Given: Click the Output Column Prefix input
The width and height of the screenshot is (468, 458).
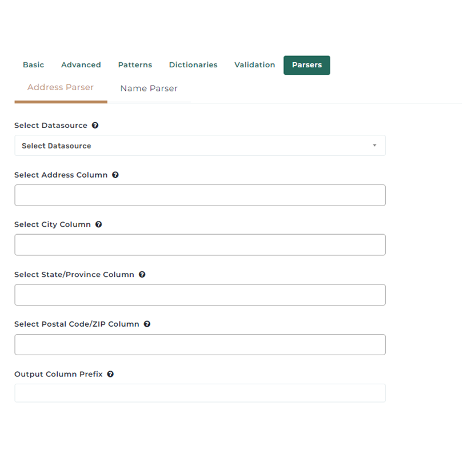Looking at the screenshot, I should pyautogui.click(x=199, y=393).
